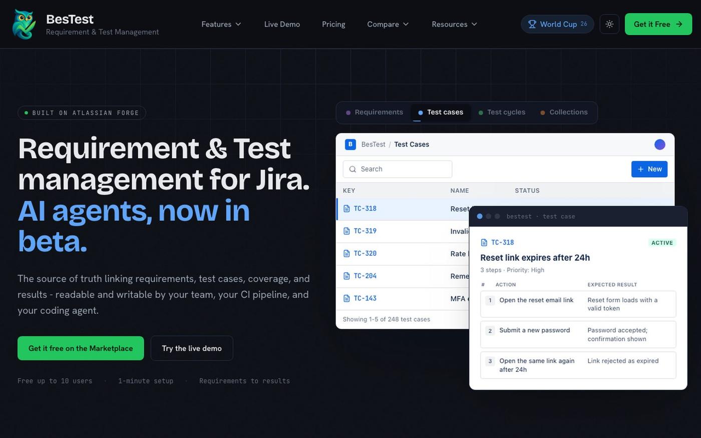Image resolution: width=701 pixels, height=438 pixels.
Task: Click the Get it Free button
Action: coord(658,24)
